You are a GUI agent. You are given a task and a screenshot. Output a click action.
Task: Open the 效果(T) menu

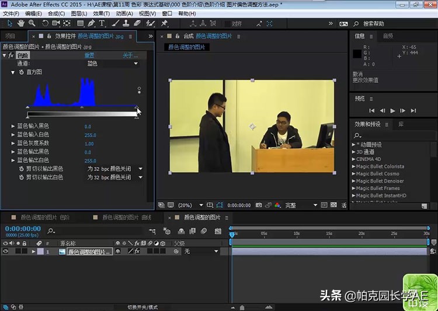coord(102,13)
